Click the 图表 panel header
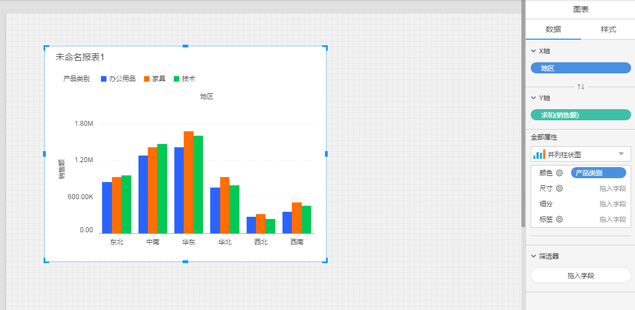The image size is (635, 310). [581, 10]
